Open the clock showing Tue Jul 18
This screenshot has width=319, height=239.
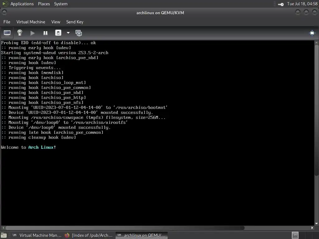click(x=302, y=4)
